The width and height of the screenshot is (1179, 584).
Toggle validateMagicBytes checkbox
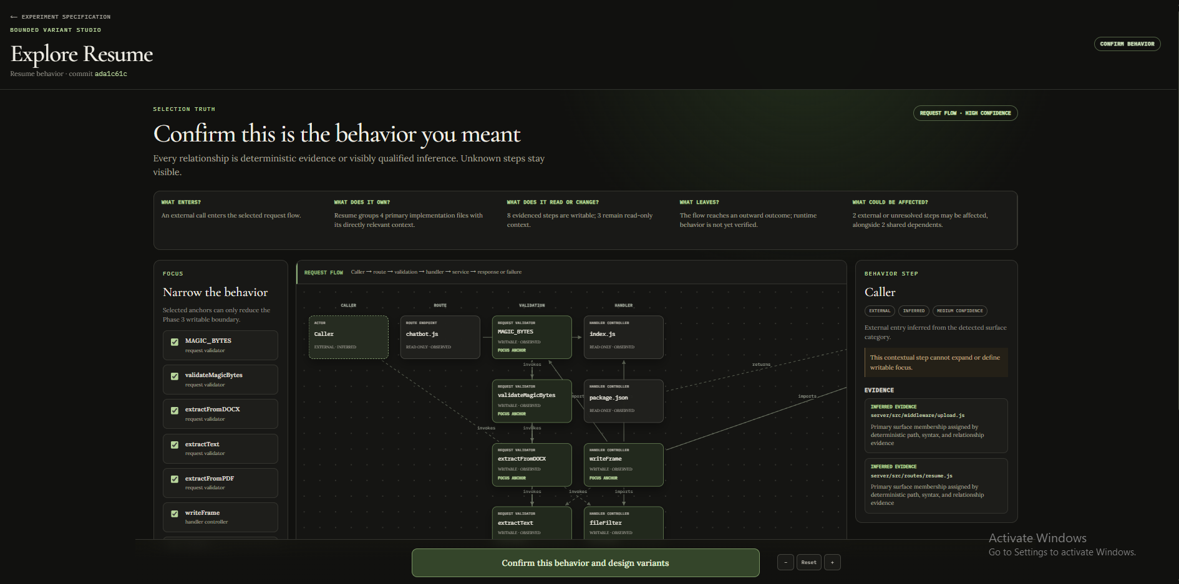point(175,376)
